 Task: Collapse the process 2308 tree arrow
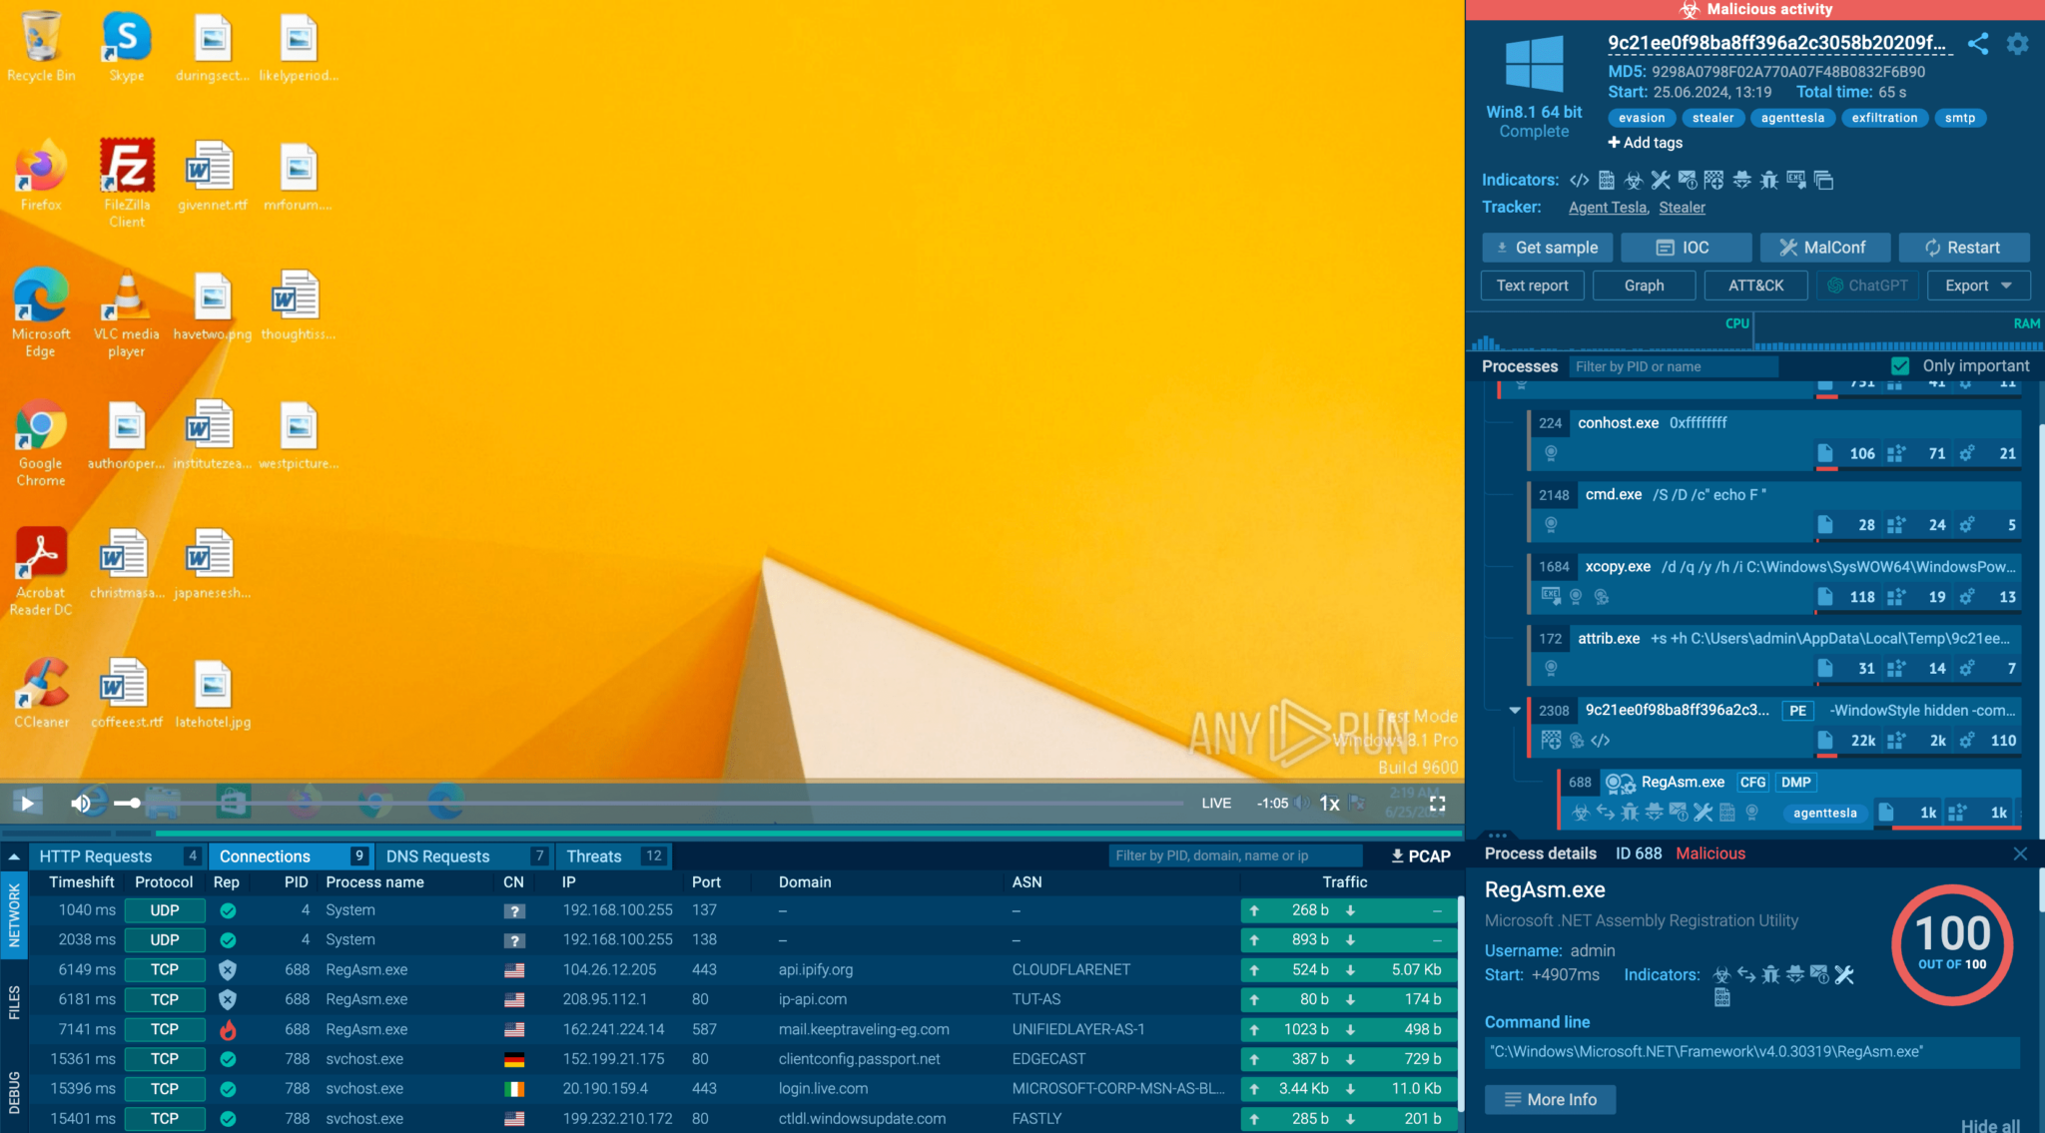tap(1515, 711)
